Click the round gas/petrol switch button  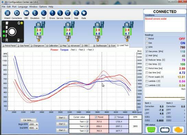pyautogui.click(x=12, y=31)
